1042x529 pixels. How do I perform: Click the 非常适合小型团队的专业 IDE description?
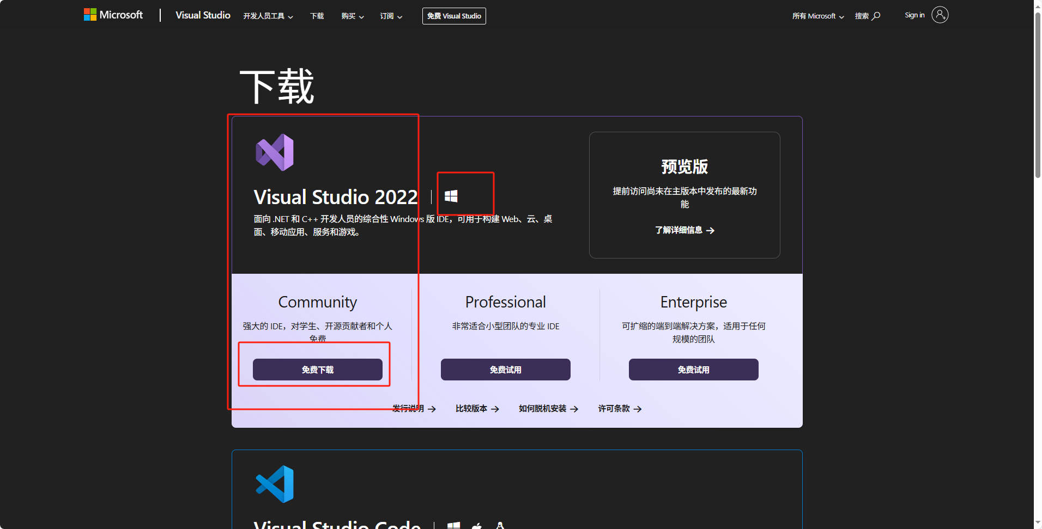pos(506,326)
